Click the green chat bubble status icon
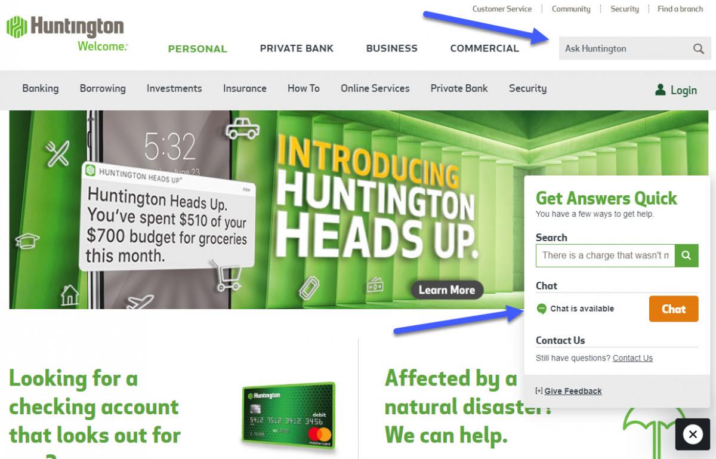Viewport: 716px width, 459px height. pos(542,309)
